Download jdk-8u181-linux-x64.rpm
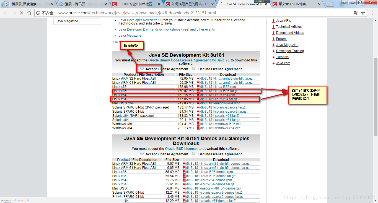Screen dimensions: 378x203 (217, 95)
